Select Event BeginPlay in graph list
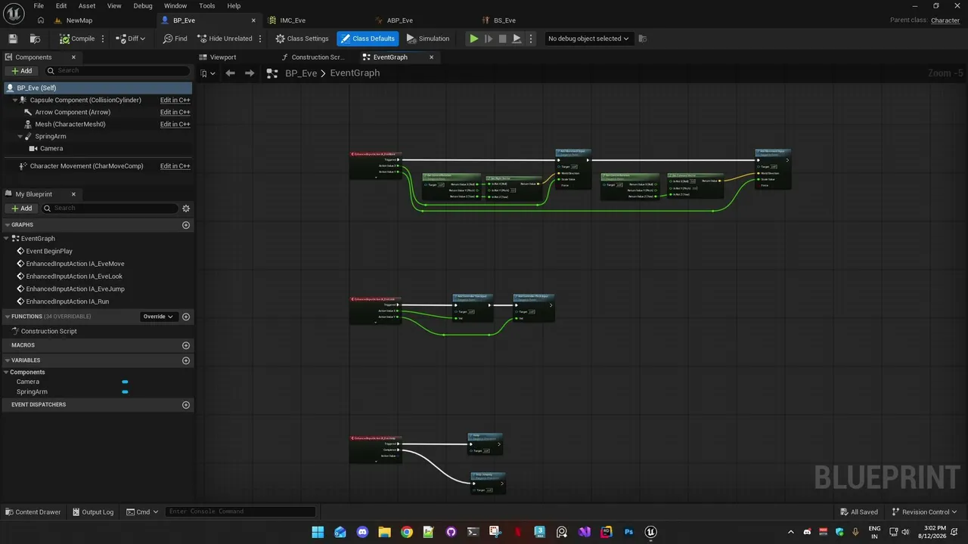 [x=49, y=251]
